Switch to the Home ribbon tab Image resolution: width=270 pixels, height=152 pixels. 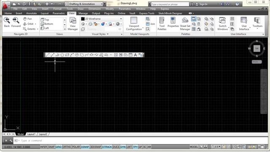pos(8,13)
